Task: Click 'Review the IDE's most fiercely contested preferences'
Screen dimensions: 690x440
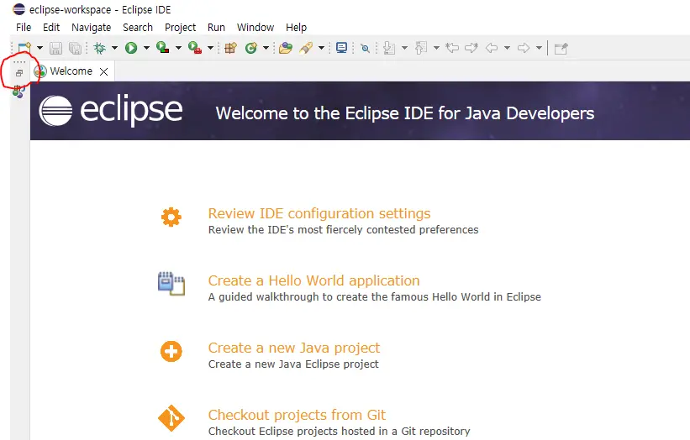Action: click(343, 230)
